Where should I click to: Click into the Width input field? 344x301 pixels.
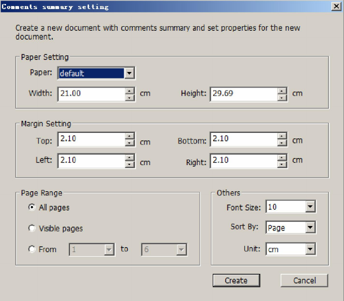point(91,94)
